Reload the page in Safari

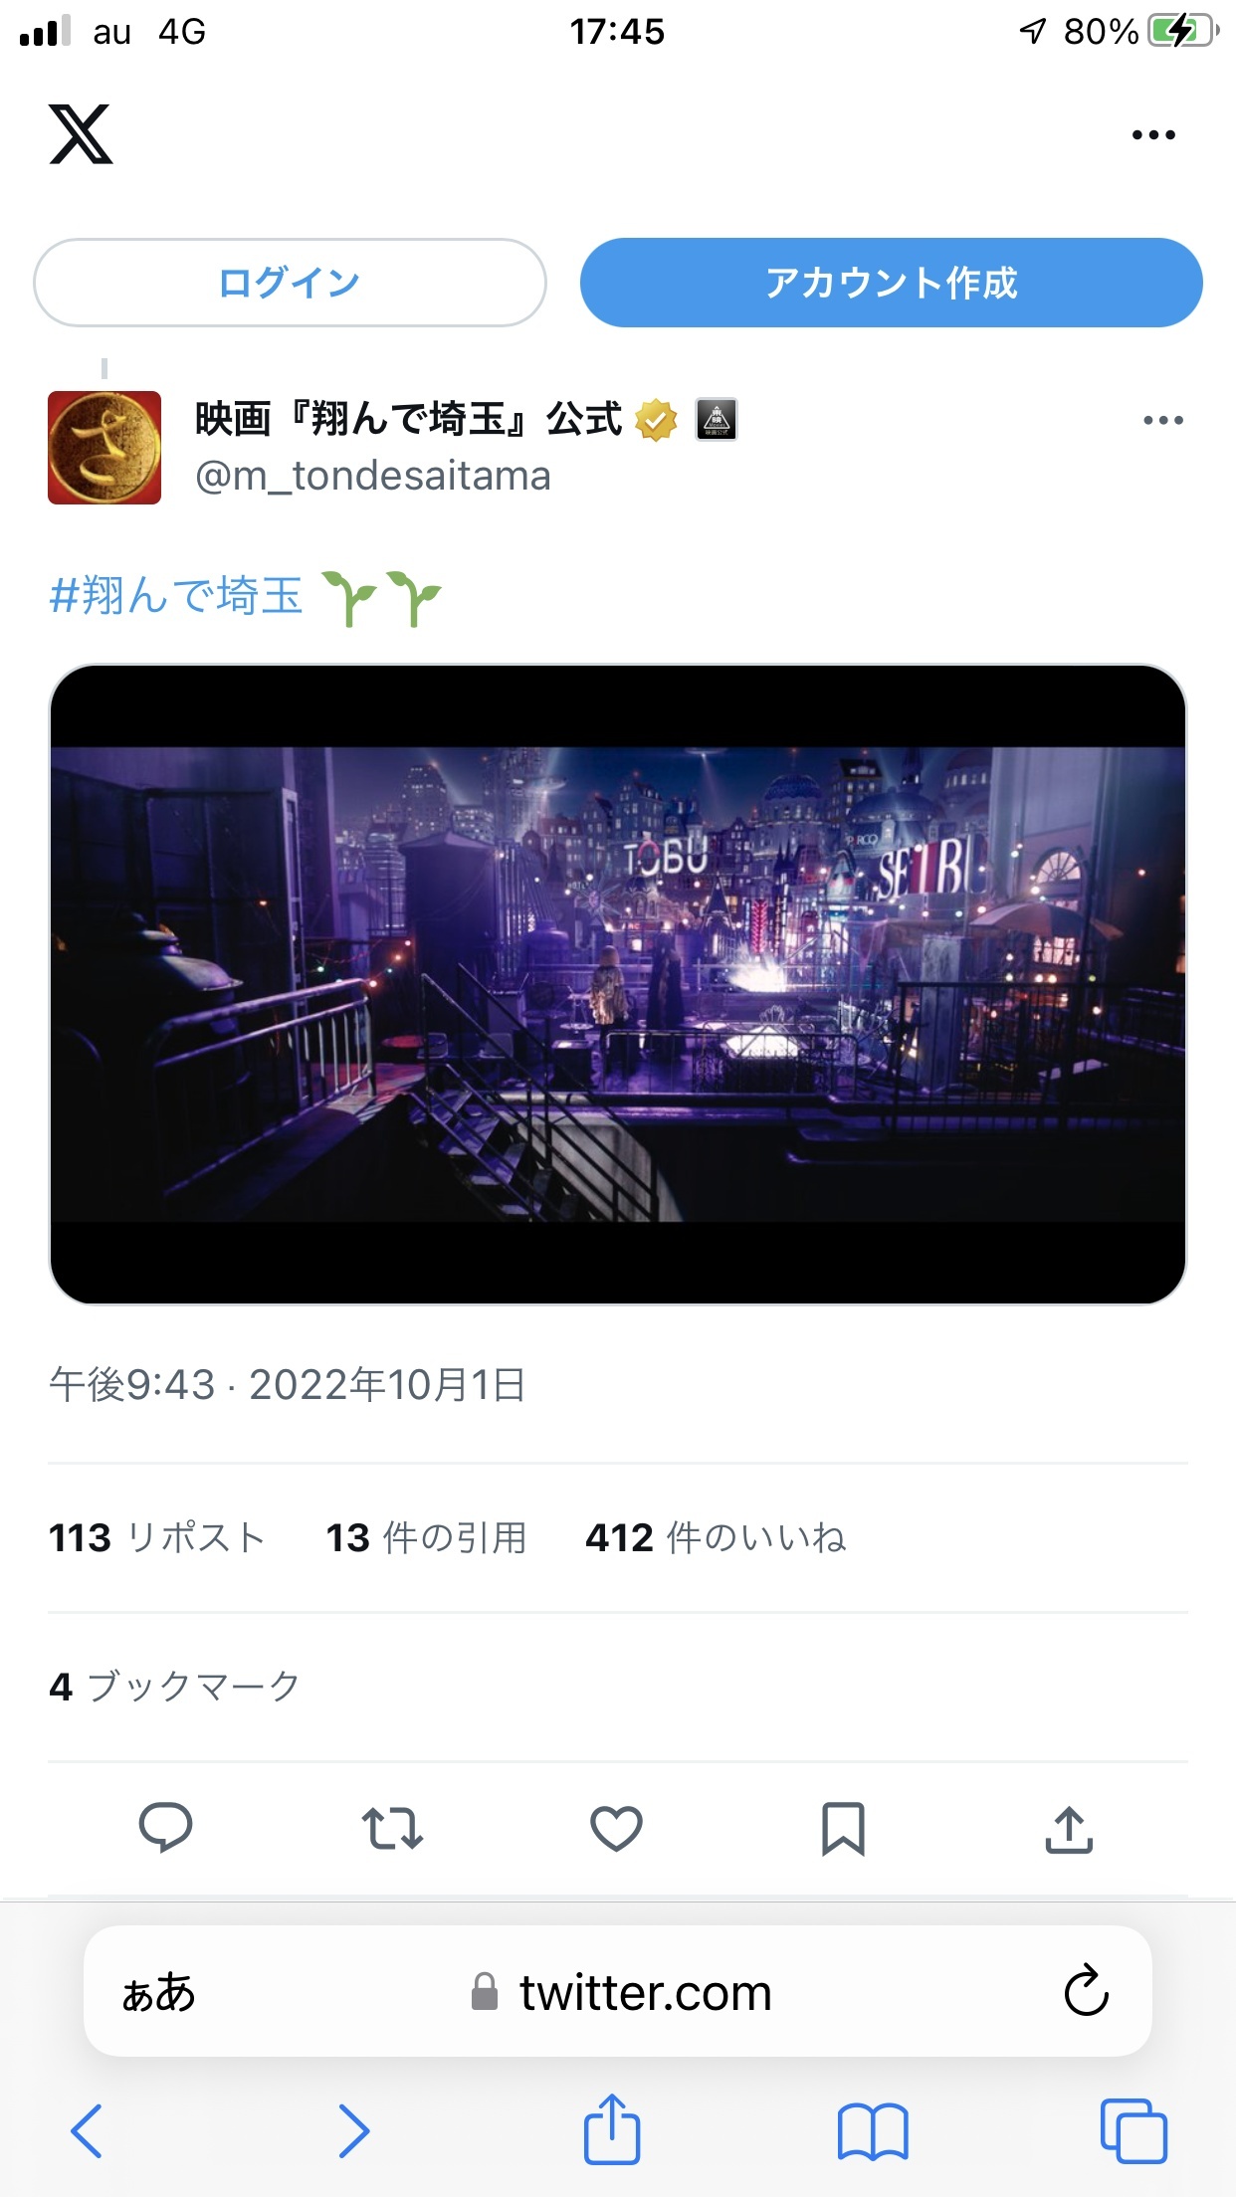1086,1991
